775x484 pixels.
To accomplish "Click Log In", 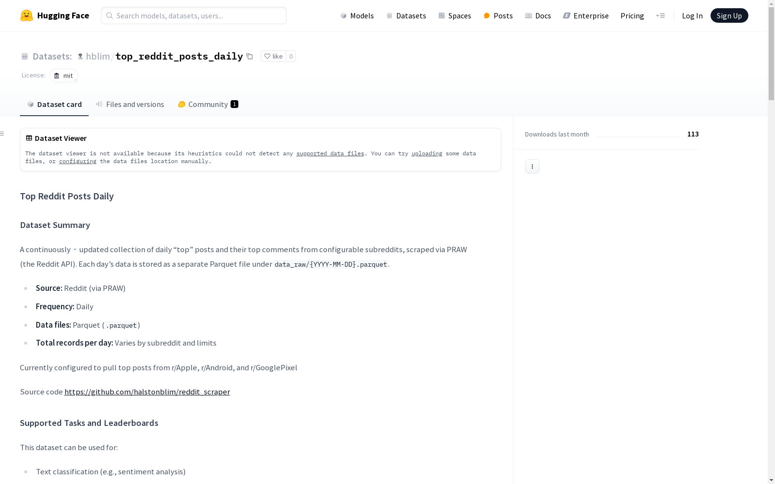I will tap(692, 15).
